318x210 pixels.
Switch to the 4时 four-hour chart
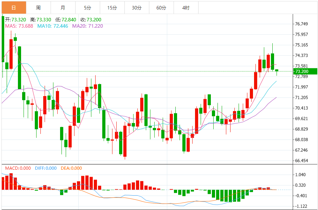[x=185, y=7]
